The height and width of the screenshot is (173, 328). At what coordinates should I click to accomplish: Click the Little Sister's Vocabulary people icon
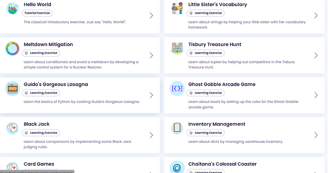coord(177,9)
